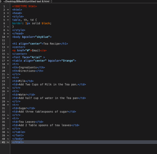Click the fold end marker on line 8

click(x=8, y=30)
